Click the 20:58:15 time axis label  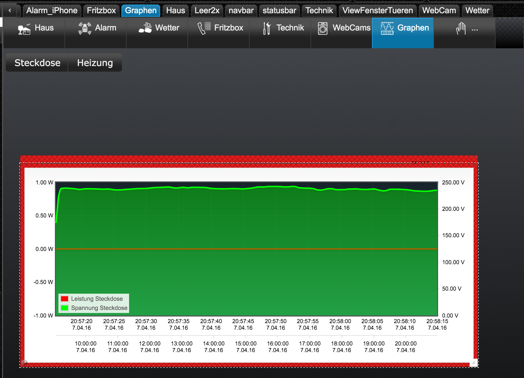[437, 324]
